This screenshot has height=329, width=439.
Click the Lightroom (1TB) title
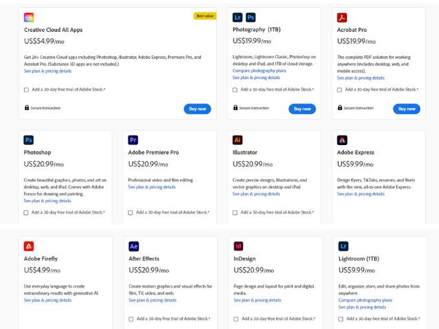pos(359,258)
